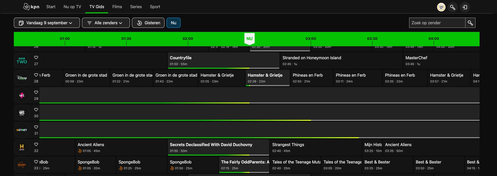Open the search icon in top bar
Screen dimensions: 497x176
click(453, 7)
